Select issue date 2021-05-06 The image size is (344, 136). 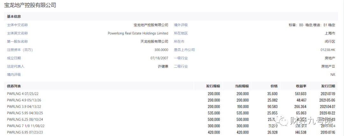(x=328, y=100)
